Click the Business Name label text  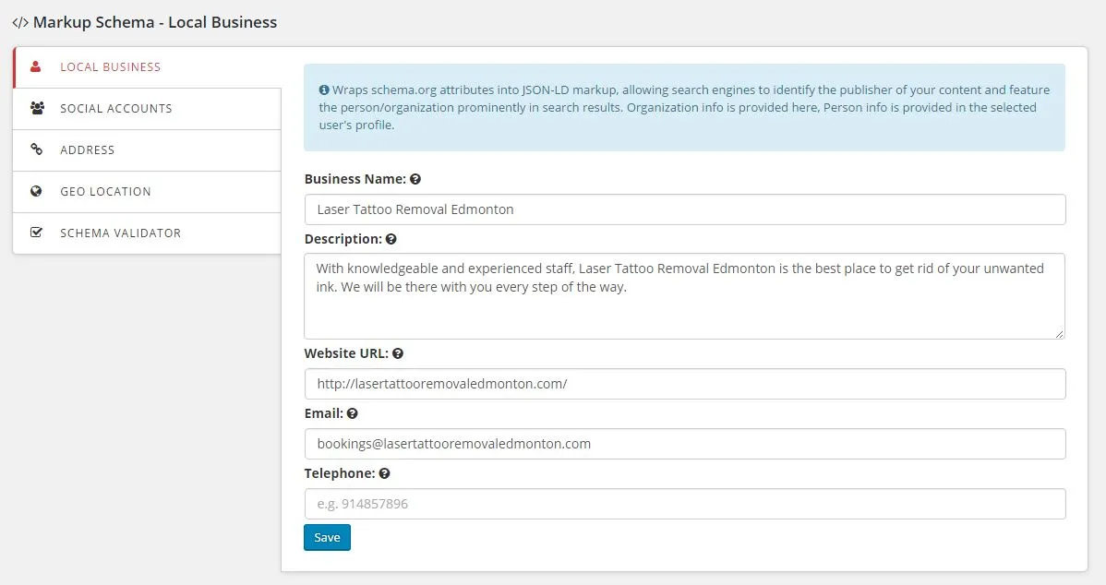pos(355,179)
